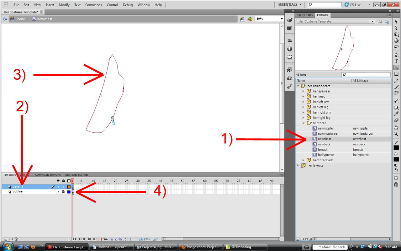Click the black stroke color swatch
Viewport: 401px width, 251px height.
(396, 147)
